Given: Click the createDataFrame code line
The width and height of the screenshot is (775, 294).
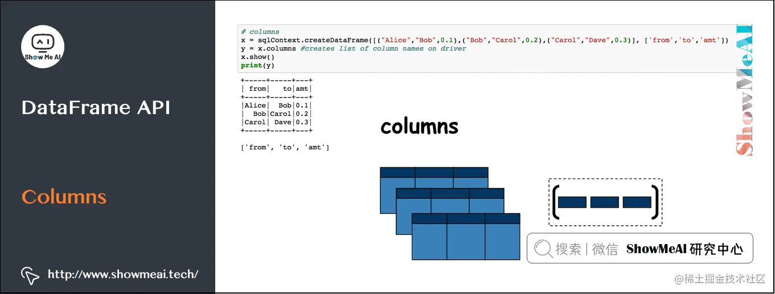Looking at the screenshot, I should pyautogui.click(x=485, y=40).
